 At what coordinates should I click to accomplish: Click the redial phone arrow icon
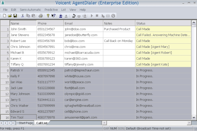[x=74, y=16]
